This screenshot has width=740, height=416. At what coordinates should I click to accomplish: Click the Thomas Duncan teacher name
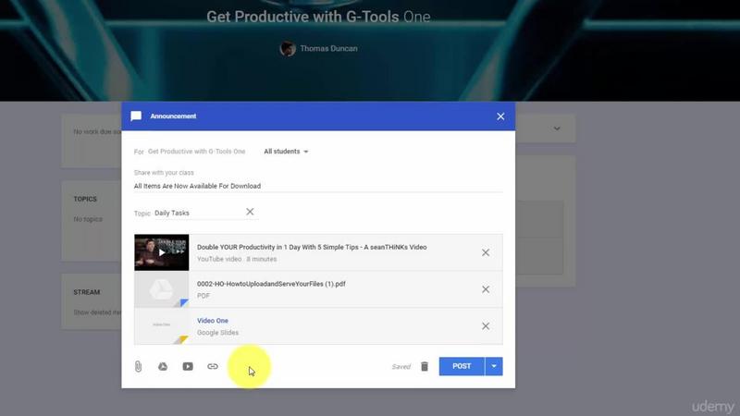pyautogui.click(x=328, y=49)
